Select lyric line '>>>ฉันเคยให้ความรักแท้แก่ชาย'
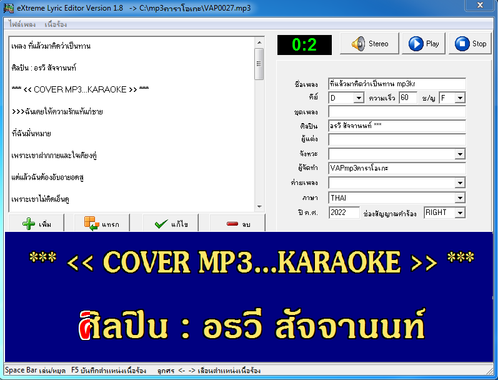Image resolution: width=498 pixels, height=380 pixels. pyautogui.click(x=57, y=111)
